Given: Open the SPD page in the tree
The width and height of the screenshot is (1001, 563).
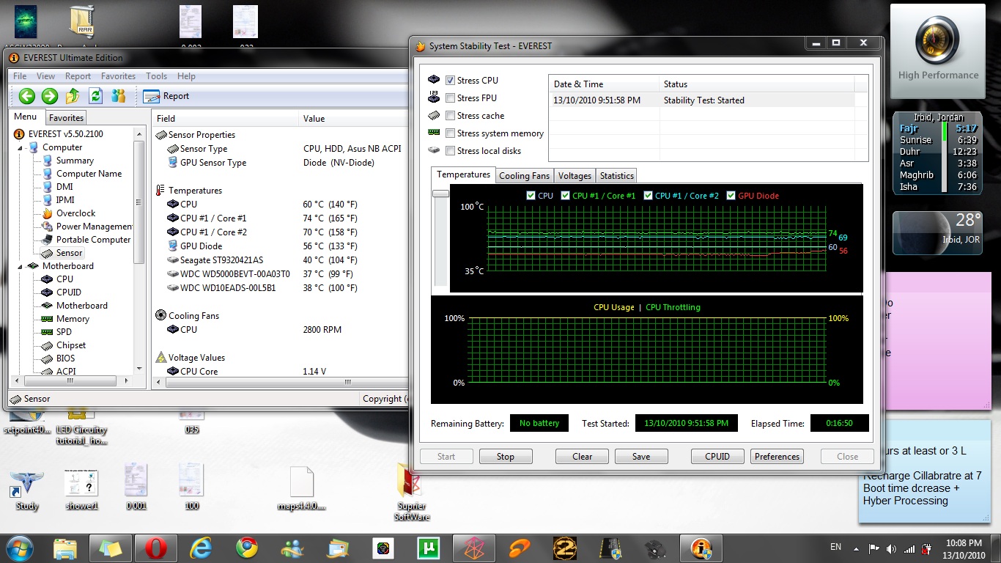Looking at the screenshot, I should (x=57, y=332).
